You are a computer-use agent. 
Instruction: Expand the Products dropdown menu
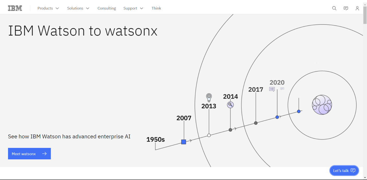[48, 8]
